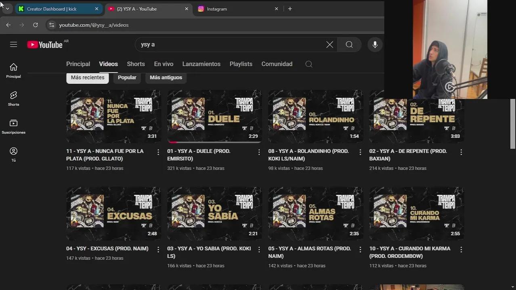Start a voice search with the microphone icon

pyautogui.click(x=375, y=44)
